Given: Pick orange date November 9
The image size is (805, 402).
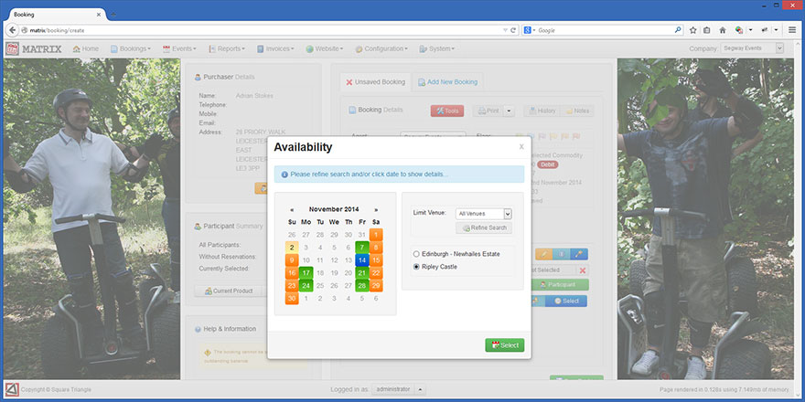Looking at the screenshot, I should (292, 260).
